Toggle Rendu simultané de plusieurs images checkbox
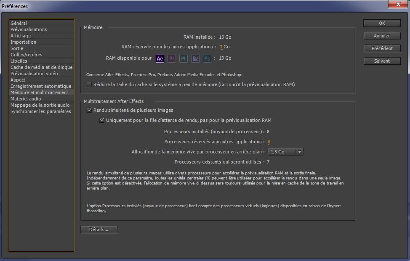 click(89, 110)
